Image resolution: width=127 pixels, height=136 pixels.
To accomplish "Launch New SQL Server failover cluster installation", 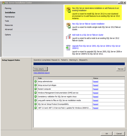I will [x=88, y=24].
